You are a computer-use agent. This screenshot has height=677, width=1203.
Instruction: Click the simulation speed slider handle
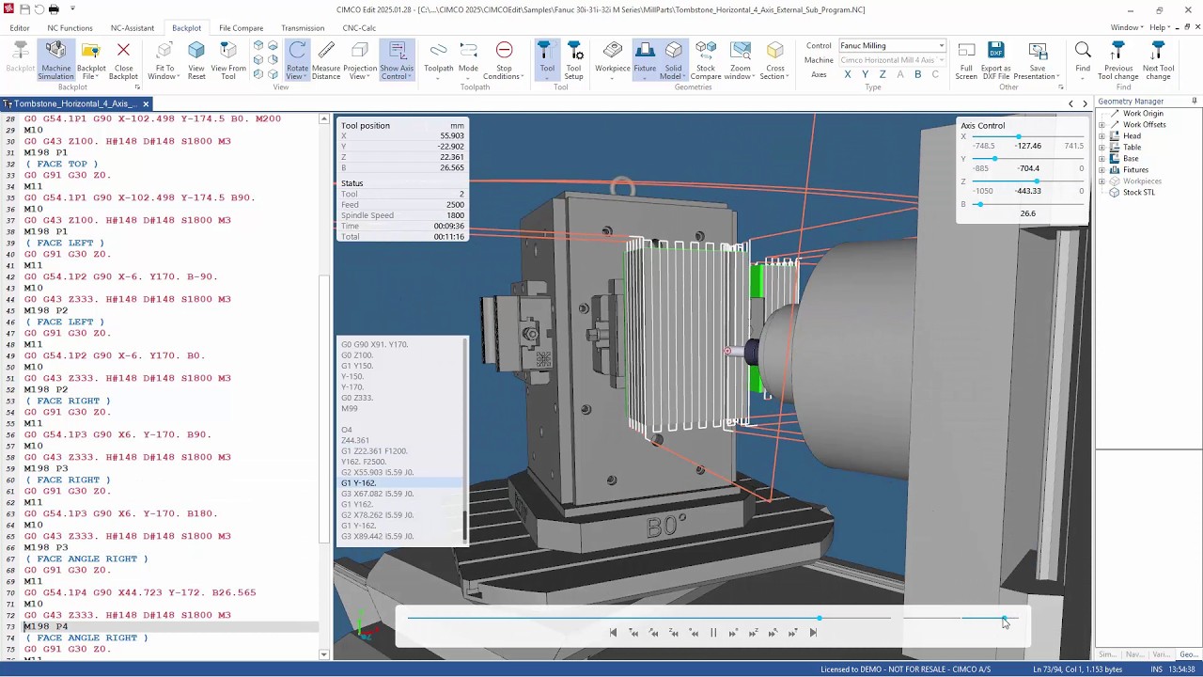pos(1004,618)
